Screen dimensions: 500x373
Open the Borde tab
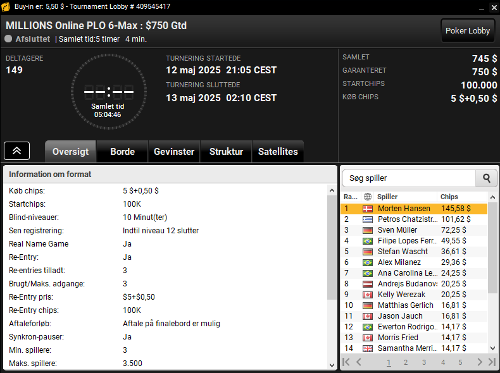[122, 152]
